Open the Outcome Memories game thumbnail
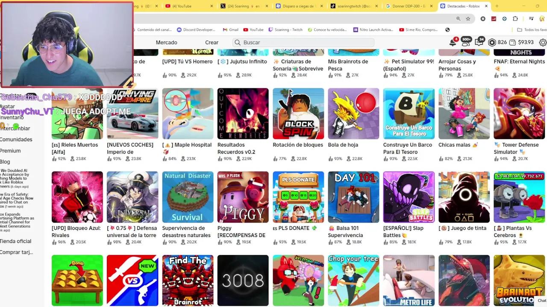Screen dimensions: 547x307 tap(243, 113)
